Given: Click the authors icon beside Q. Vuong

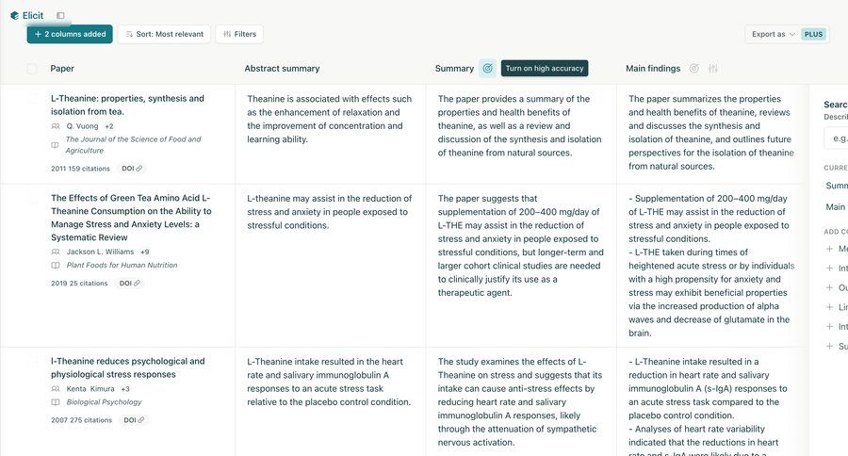Looking at the screenshot, I should (x=56, y=126).
